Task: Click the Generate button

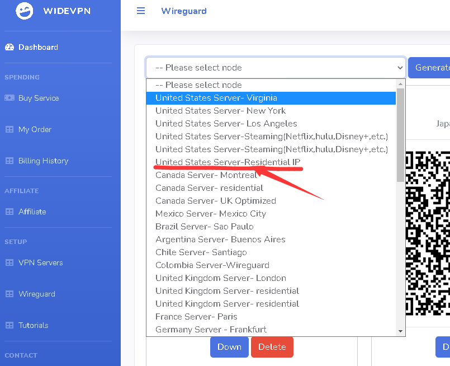Action: pyautogui.click(x=429, y=68)
